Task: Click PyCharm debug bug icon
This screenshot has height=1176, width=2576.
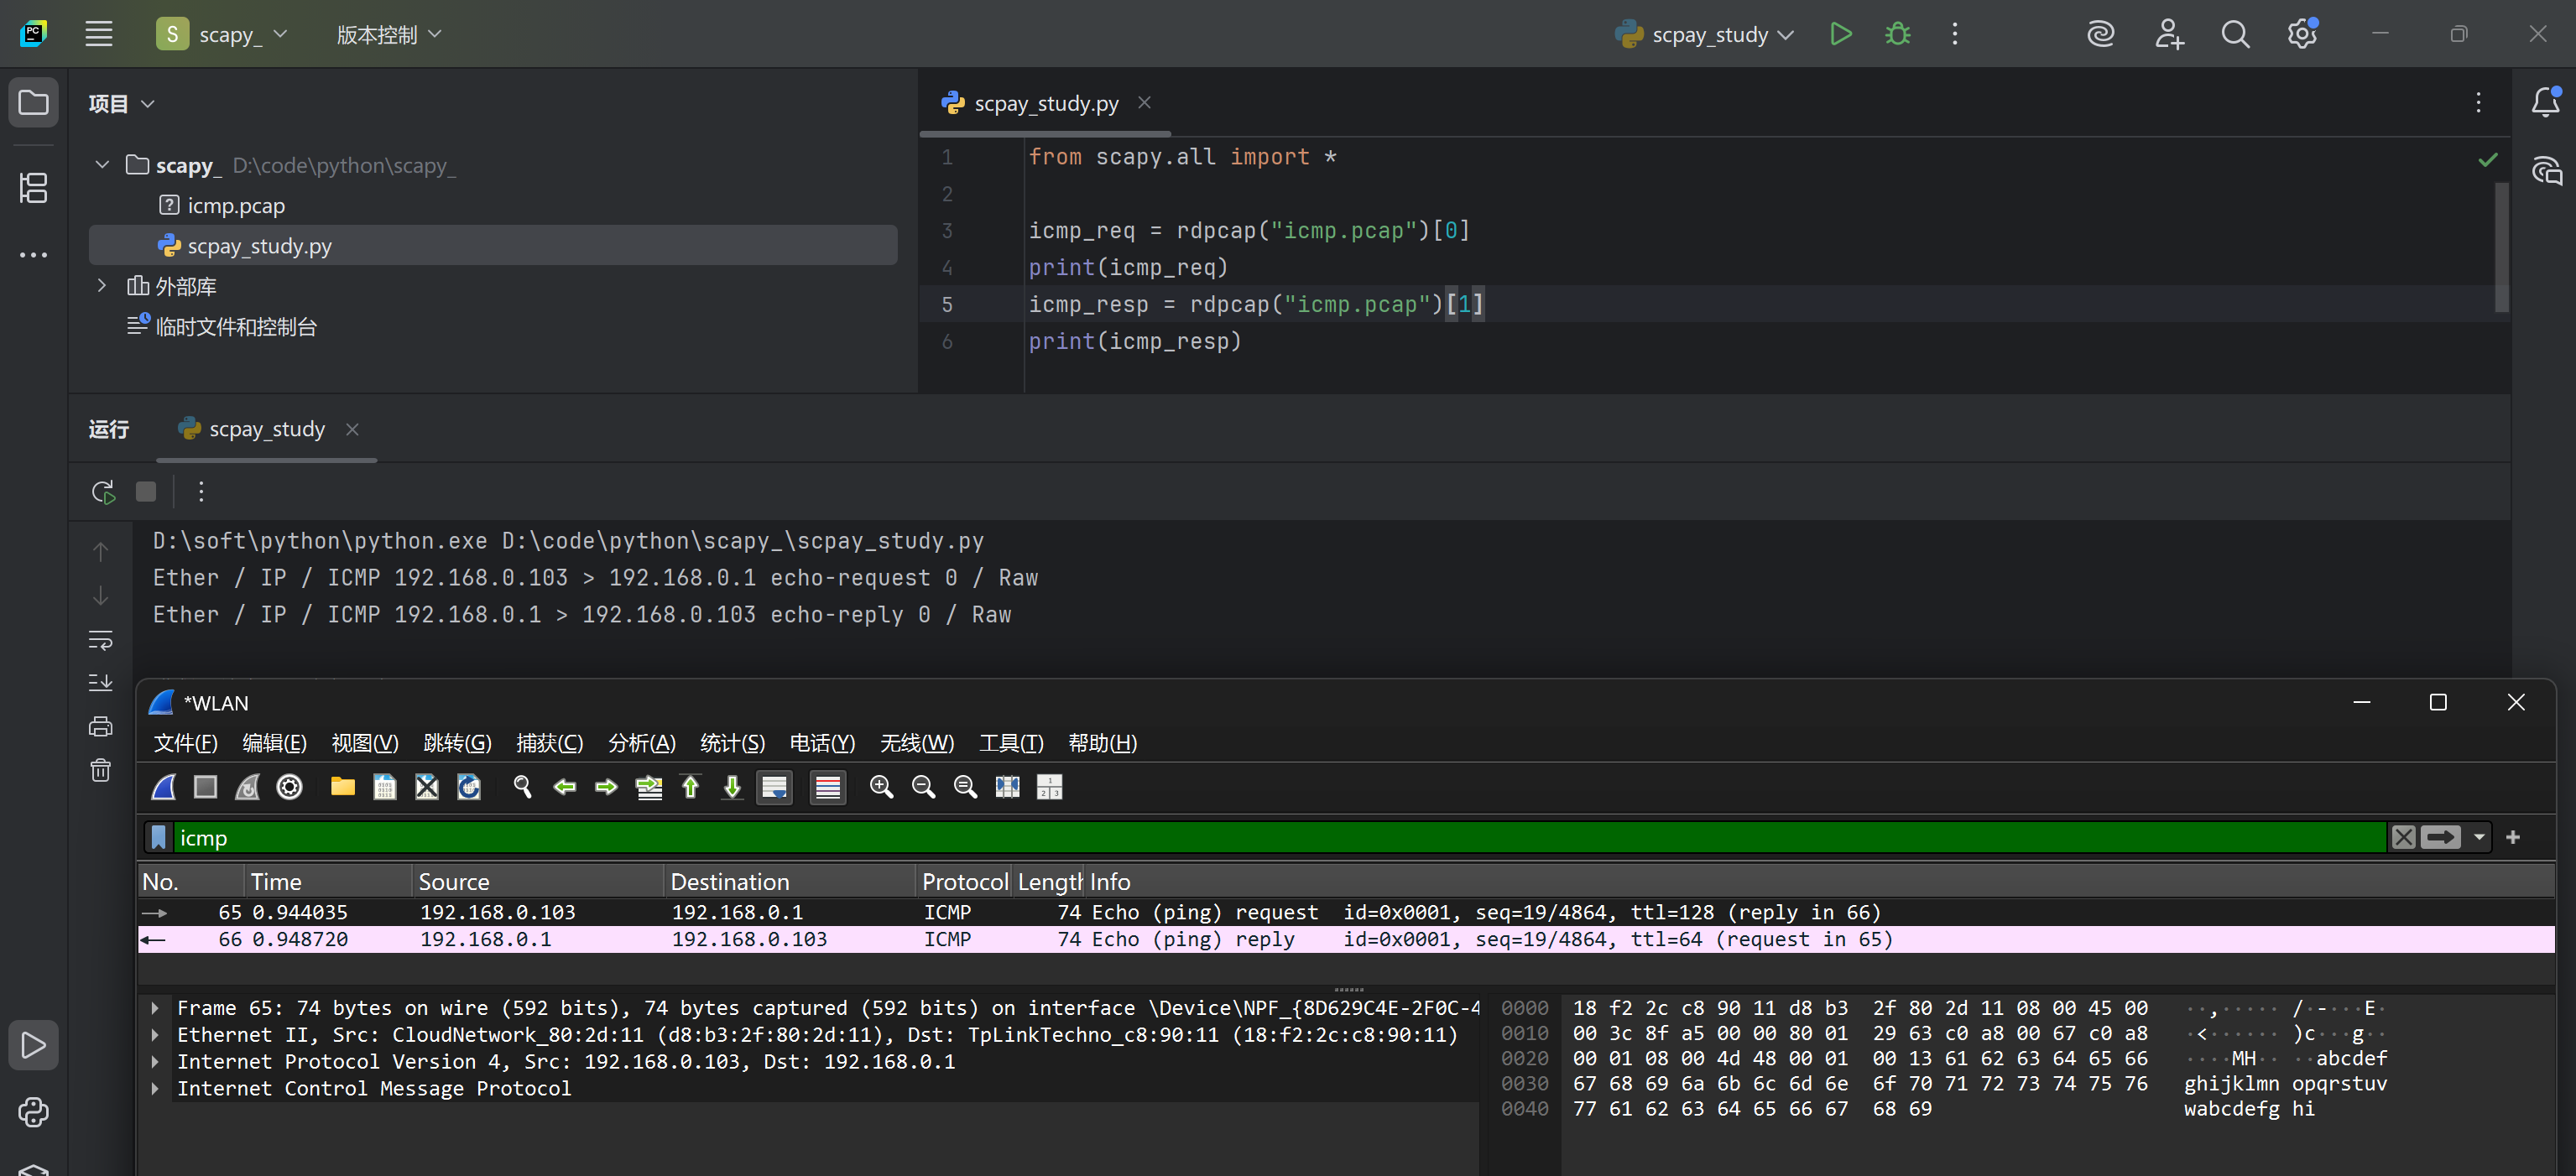Action: (x=1897, y=34)
